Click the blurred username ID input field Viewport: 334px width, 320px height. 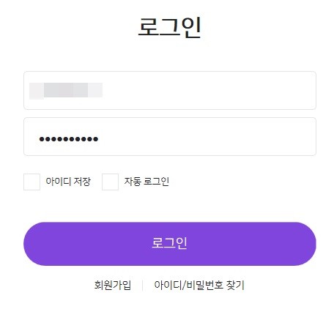(170, 90)
